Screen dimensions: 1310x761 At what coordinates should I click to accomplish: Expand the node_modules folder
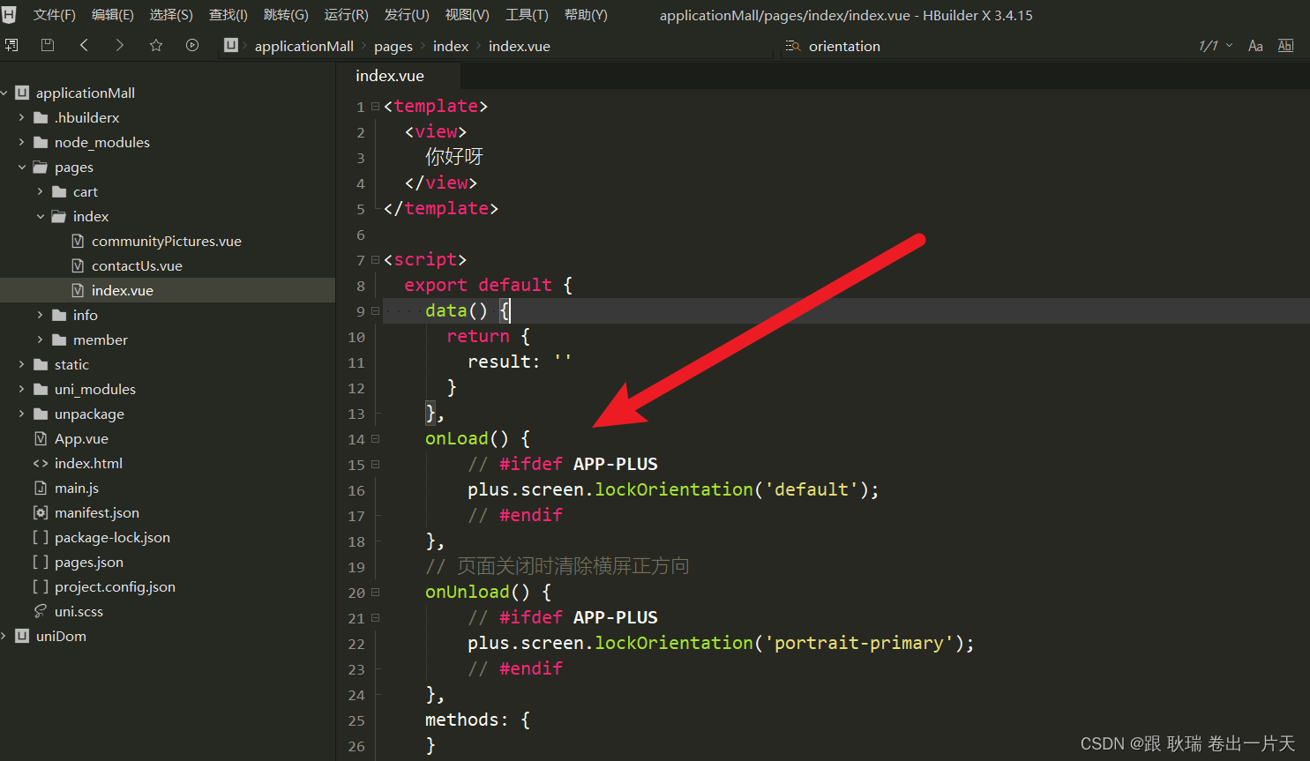(22, 142)
